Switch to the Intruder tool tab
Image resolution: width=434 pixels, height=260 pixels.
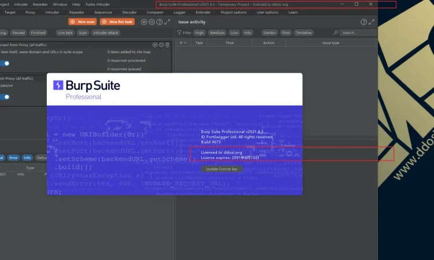tap(52, 13)
